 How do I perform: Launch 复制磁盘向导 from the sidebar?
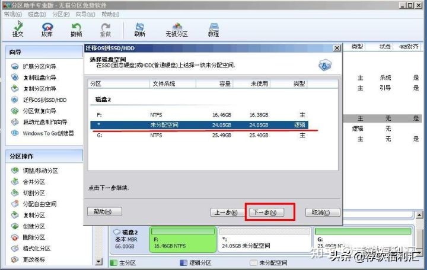coord(40,78)
